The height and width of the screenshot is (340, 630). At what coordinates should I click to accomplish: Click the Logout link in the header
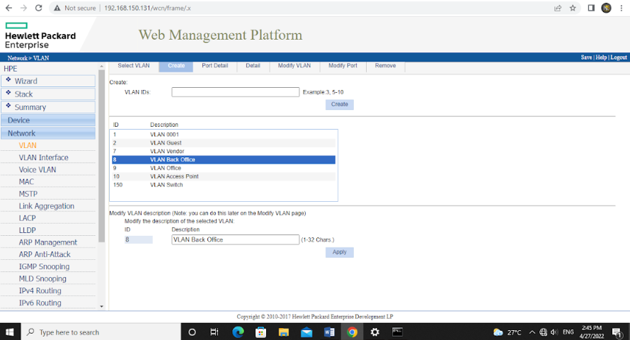coord(618,57)
